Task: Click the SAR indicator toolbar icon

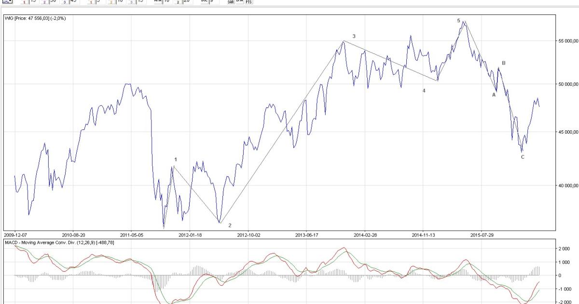Action: (230, 2)
